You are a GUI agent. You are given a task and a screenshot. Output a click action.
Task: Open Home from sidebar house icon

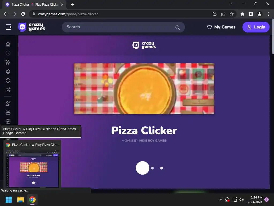click(x=8, y=44)
